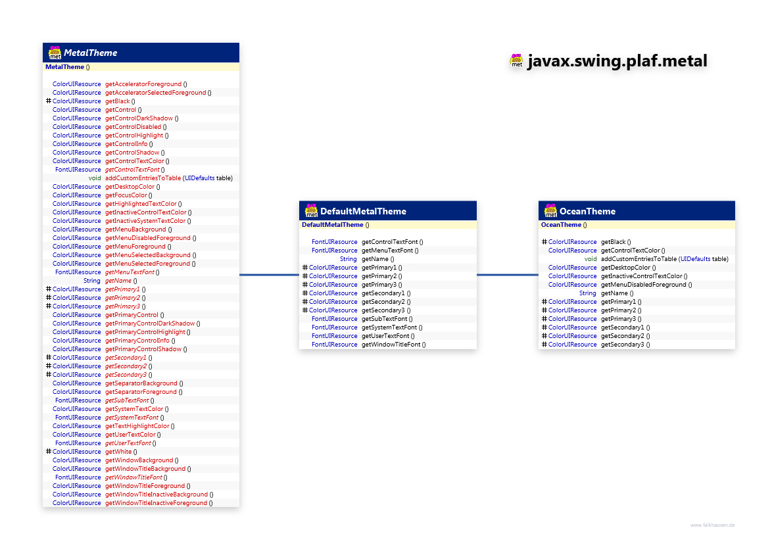The width and height of the screenshot is (772, 555).
Task: Click protected marker beside getSecondary3 in OceanTheme
Action: click(x=544, y=345)
